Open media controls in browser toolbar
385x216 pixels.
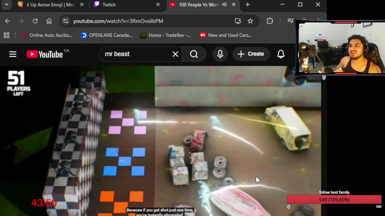pyautogui.click(x=291, y=21)
